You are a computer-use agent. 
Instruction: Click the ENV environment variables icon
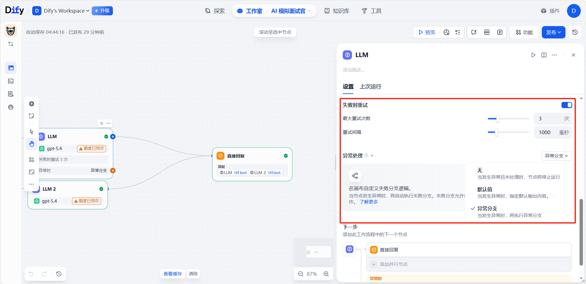(x=487, y=32)
